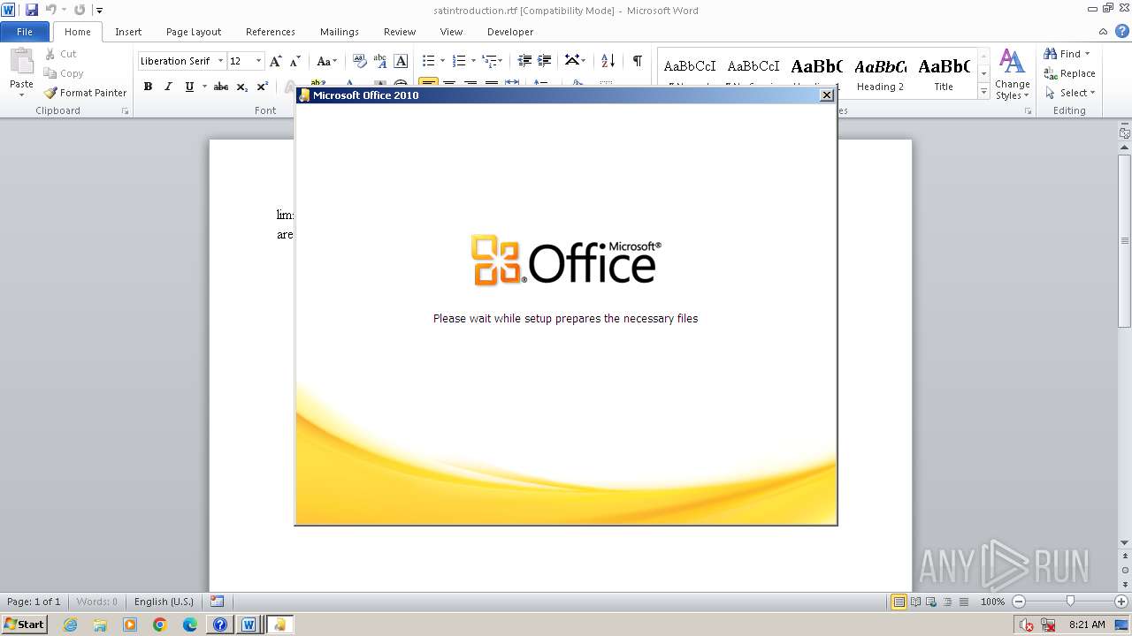Toggle Italic formatting
Screen dimensions: 1132x636
click(x=168, y=87)
